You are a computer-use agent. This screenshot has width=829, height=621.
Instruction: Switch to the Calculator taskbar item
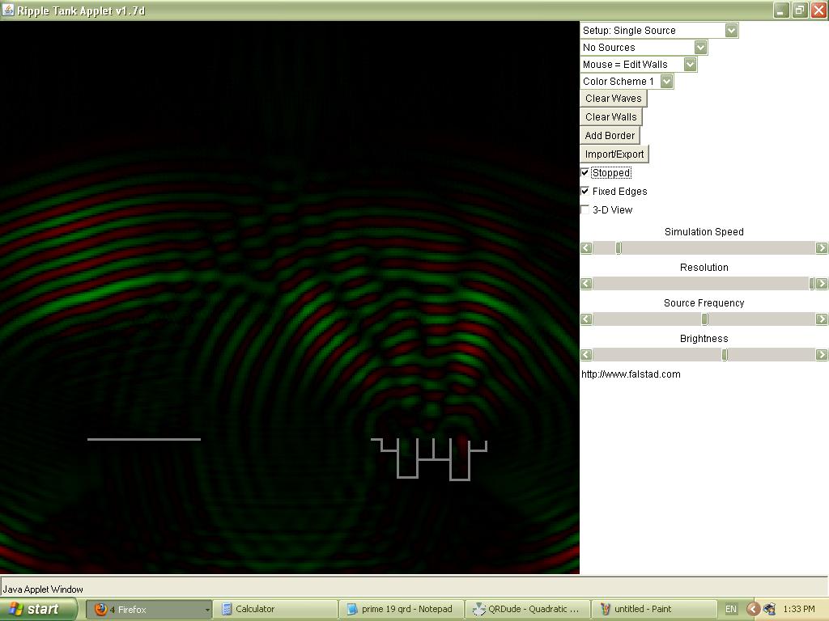(275, 610)
